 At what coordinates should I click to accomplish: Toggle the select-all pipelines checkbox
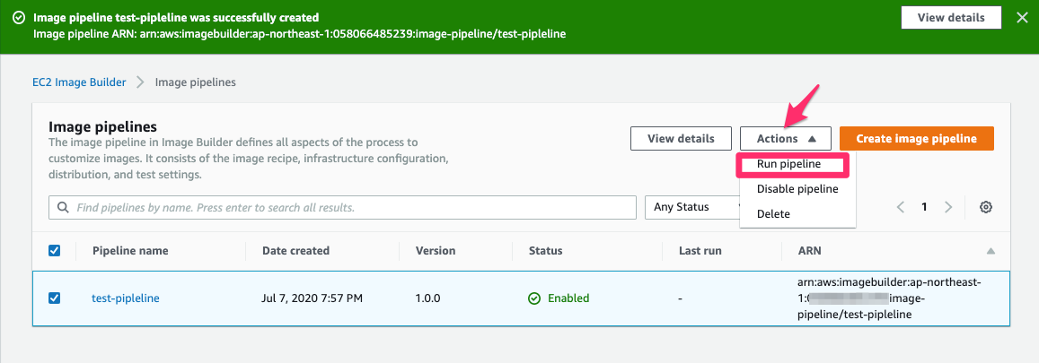(x=55, y=251)
